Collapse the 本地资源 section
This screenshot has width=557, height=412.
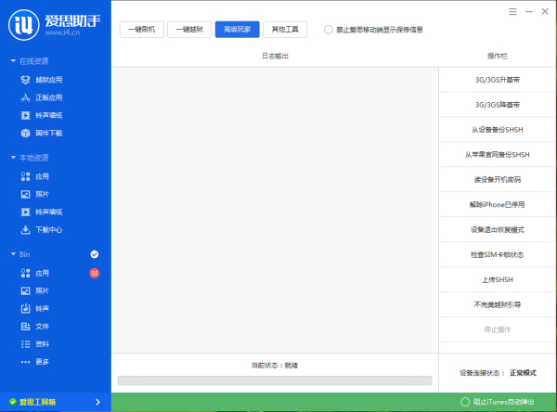coord(13,158)
